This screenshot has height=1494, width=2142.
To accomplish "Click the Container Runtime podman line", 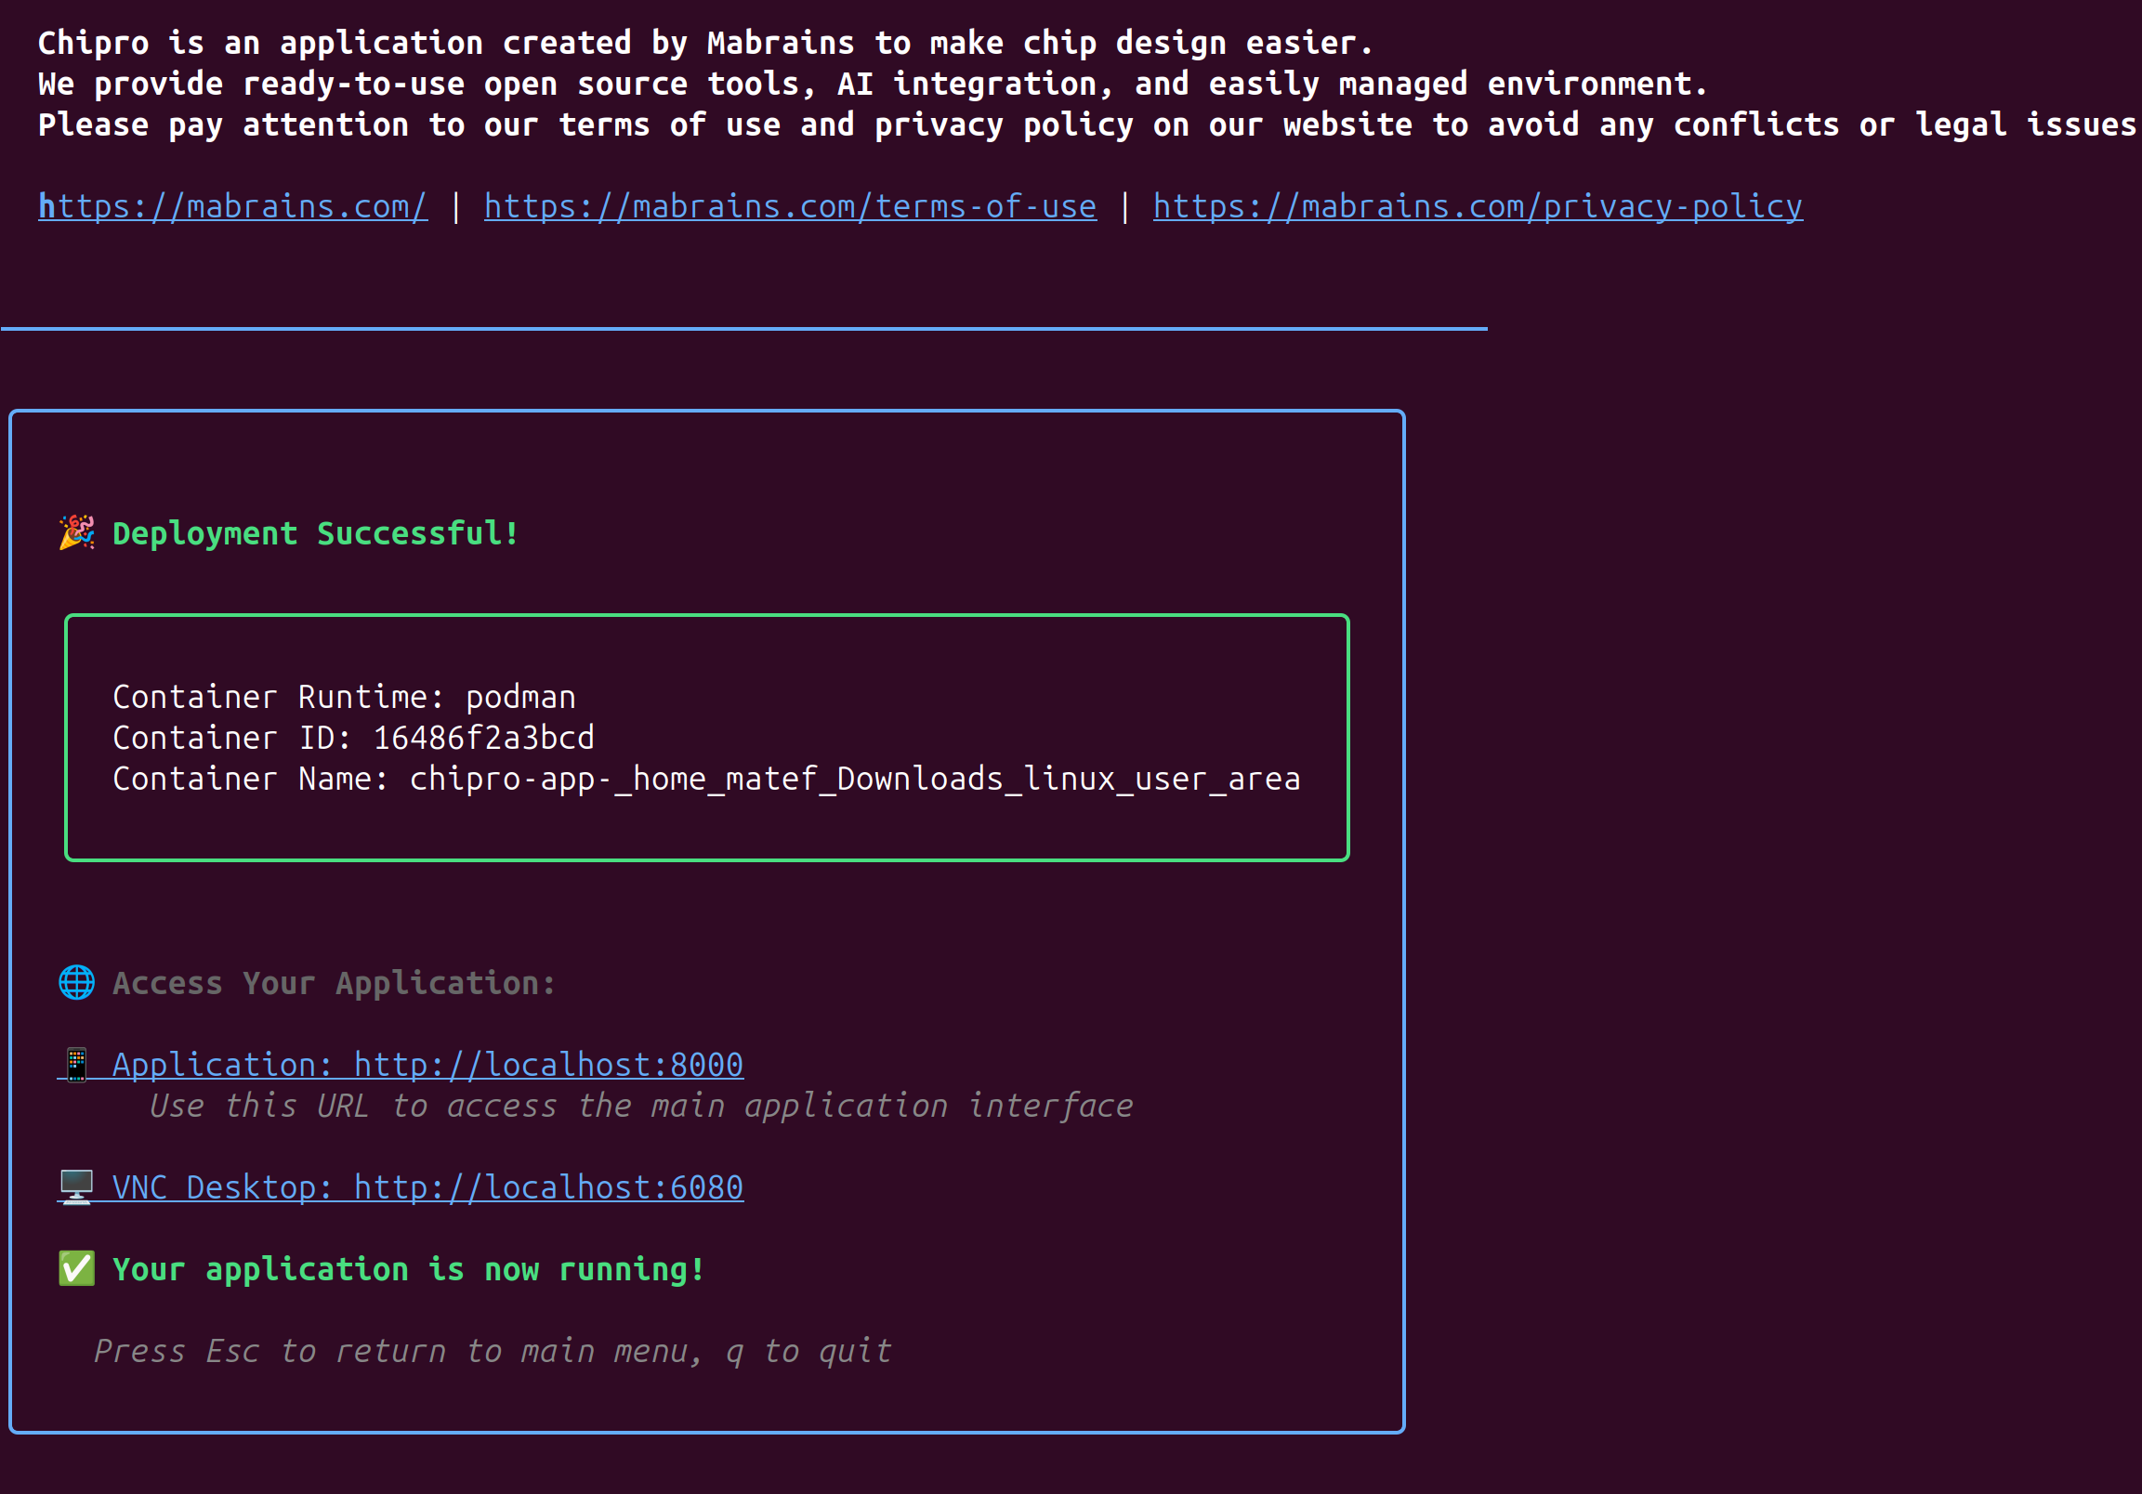I will [343, 697].
